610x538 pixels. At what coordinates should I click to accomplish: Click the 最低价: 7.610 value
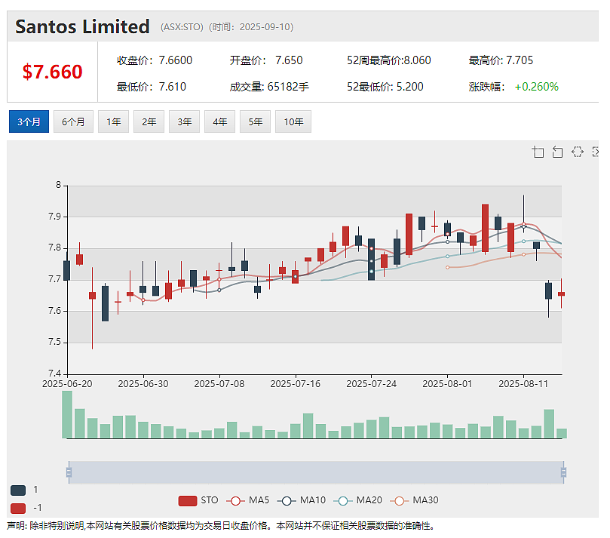coord(152,87)
